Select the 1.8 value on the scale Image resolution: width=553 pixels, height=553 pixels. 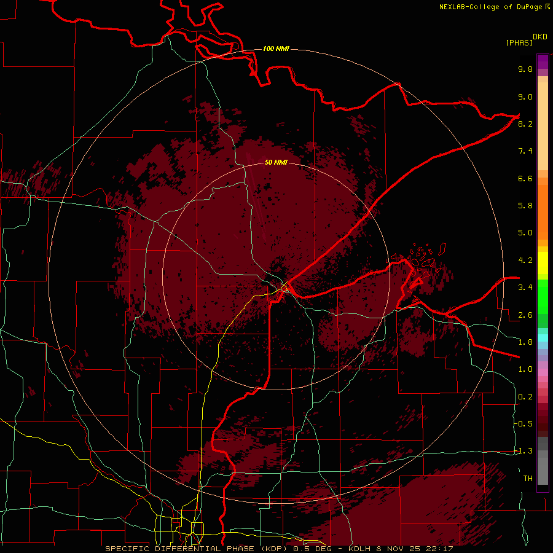click(x=525, y=342)
